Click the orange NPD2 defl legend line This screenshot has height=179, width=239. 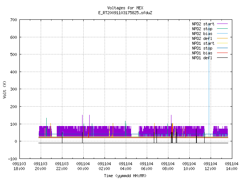pos(222,38)
